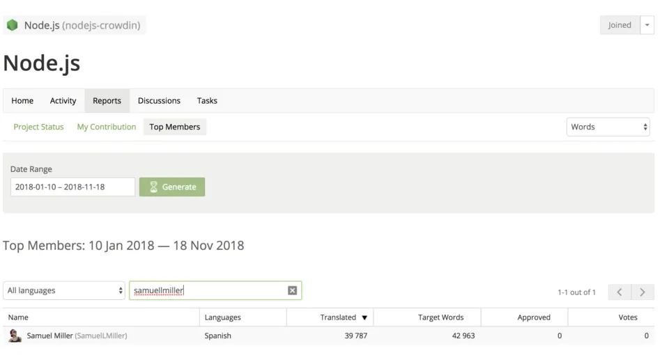The height and width of the screenshot is (355, 669).
Task: Open the Tasks tab
Action: click(207, 101)
